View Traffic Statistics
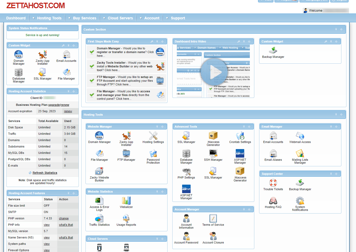Image resolution: width=356 pixels, height=252 pixels. [x=99, y=220]
